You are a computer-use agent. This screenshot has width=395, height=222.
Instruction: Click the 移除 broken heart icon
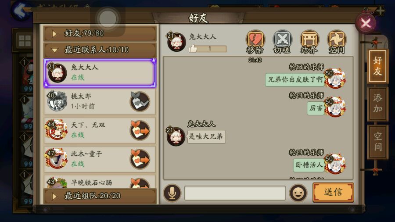click(255, 42)
